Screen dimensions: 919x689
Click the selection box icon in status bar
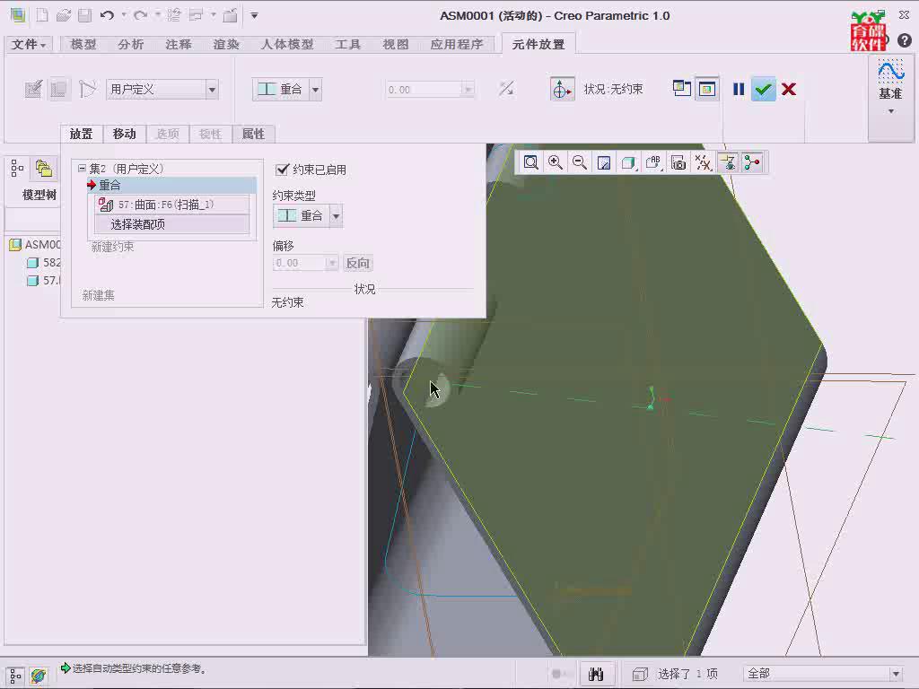click(639, 675)
